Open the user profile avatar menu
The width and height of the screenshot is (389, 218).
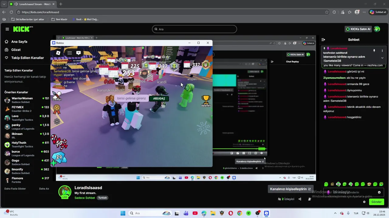(377, 29)
